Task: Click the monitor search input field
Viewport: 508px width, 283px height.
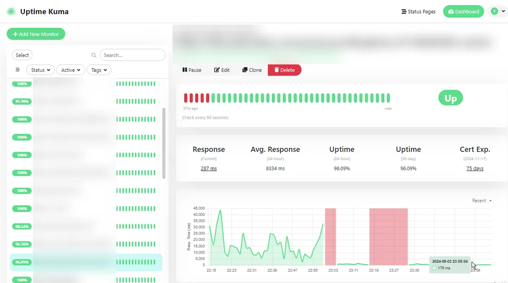Action: [133, 55]
